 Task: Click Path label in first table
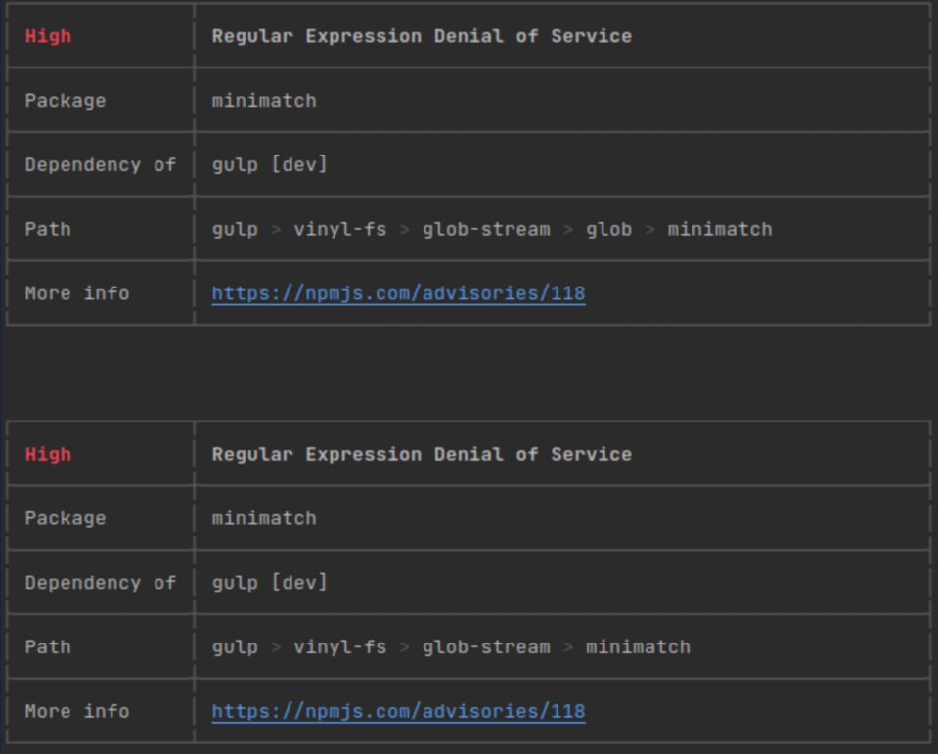pos(48,229)
